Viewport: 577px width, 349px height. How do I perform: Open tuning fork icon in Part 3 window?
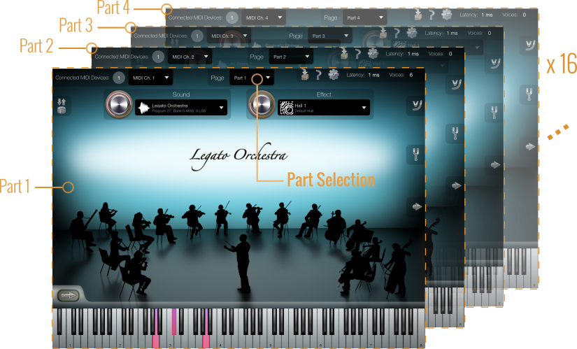click(x=494, y=111)
